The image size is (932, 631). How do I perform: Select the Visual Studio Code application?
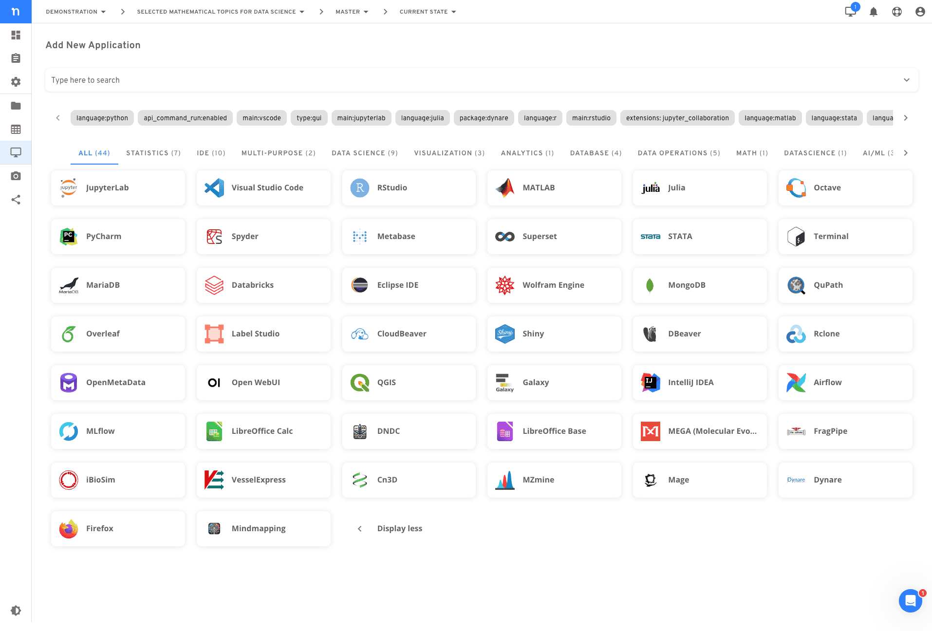click(263, 187)
